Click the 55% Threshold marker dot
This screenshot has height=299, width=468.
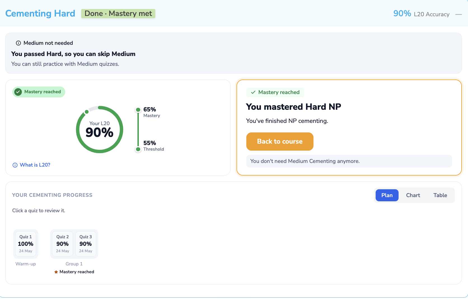click(138, 149)
